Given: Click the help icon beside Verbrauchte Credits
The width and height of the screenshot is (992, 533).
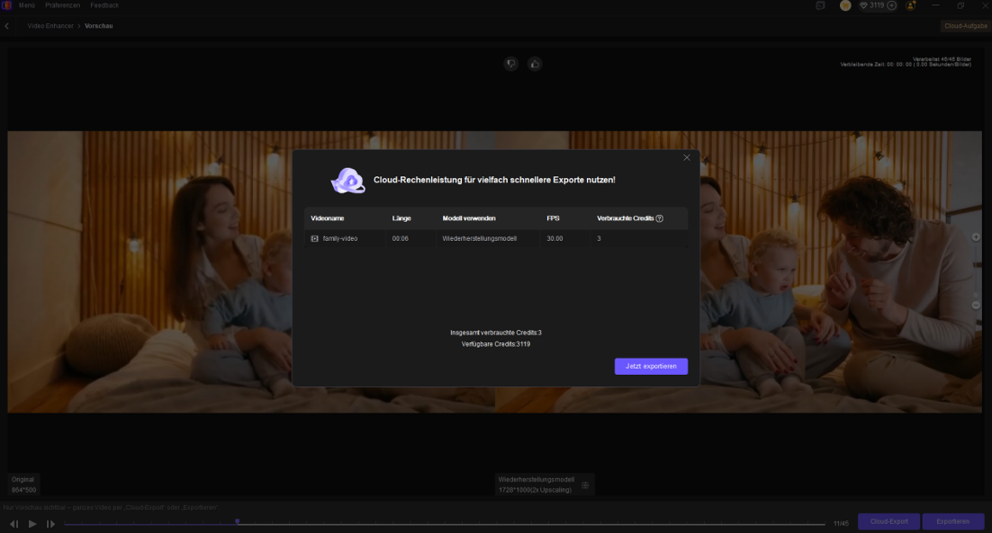Looking at the screenshot, I should [x=659, y=218].
